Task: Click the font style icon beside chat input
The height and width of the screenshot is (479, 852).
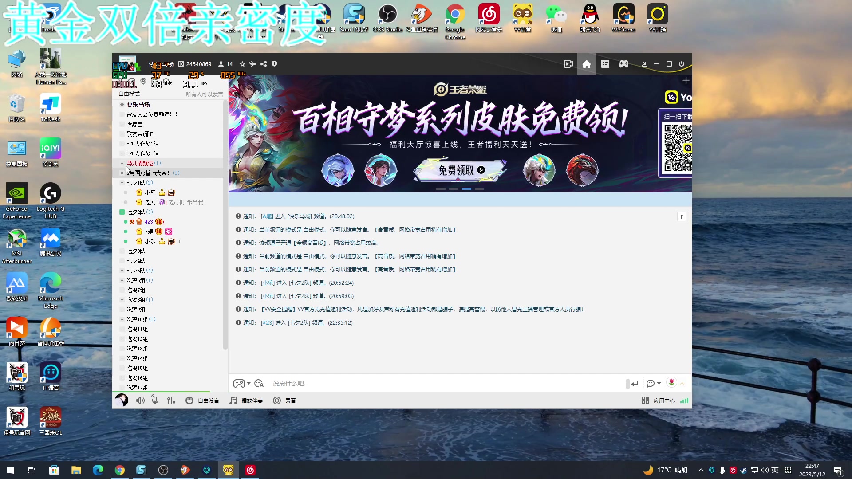Action: click(x=259, y=383)
